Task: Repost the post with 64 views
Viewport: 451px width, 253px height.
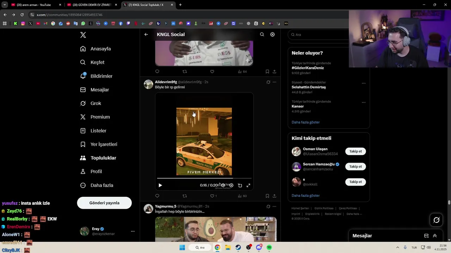Action: [x=185, y=71]
